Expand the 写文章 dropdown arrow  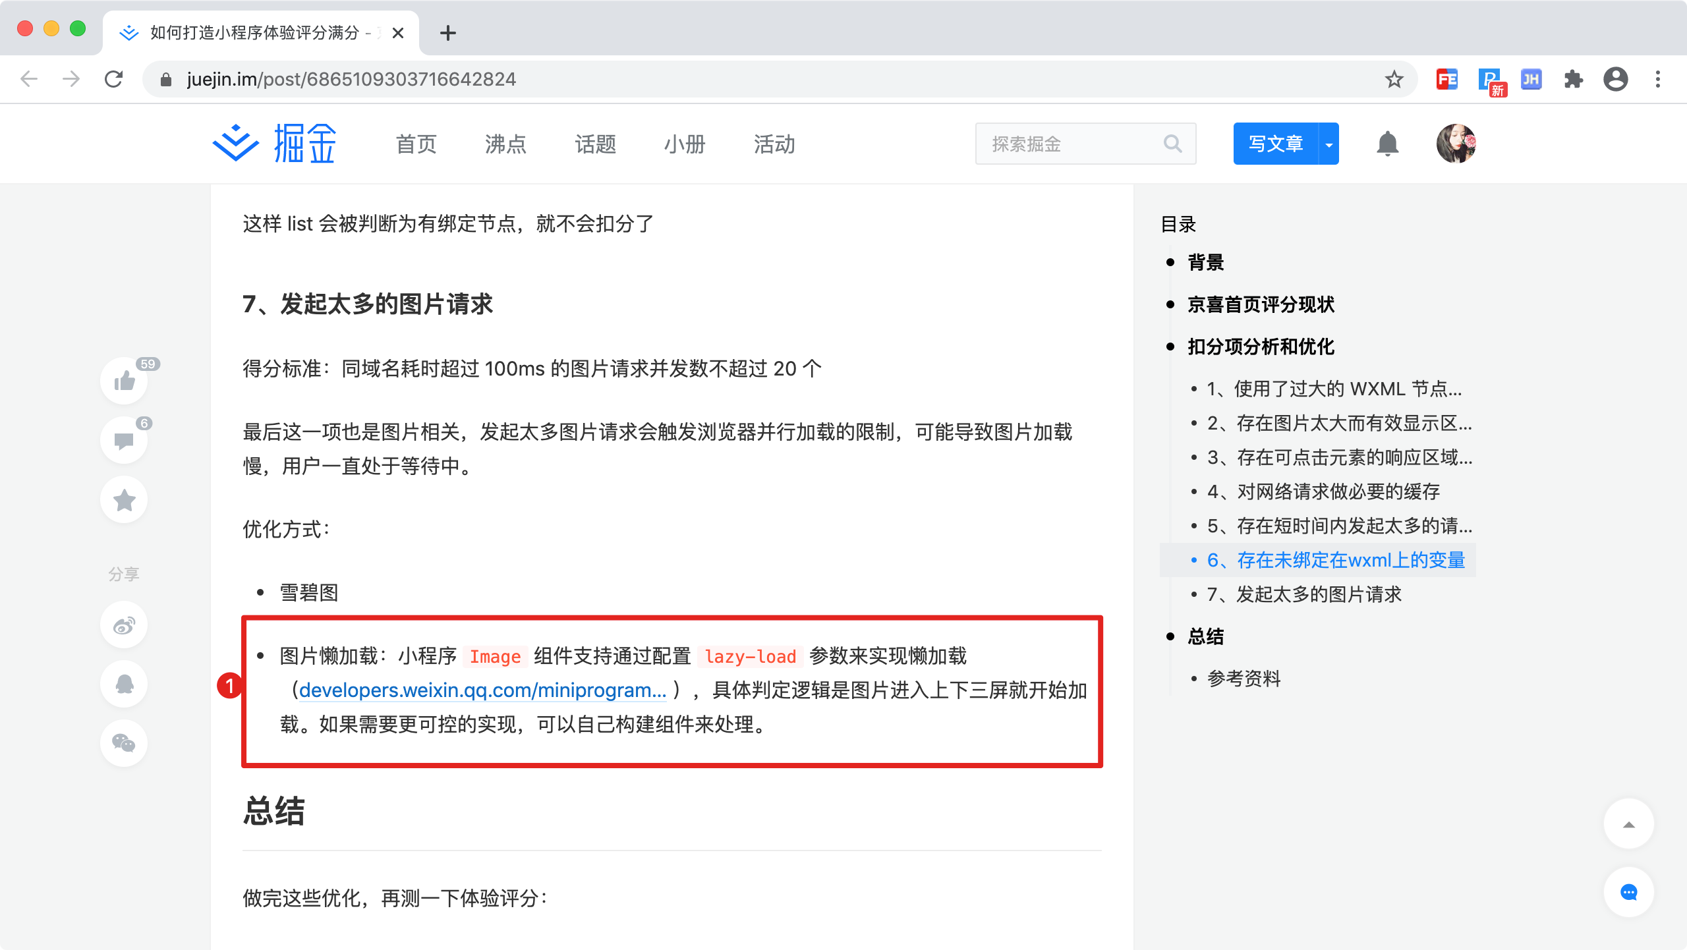pyautogui.click(x=1329, y=144)
